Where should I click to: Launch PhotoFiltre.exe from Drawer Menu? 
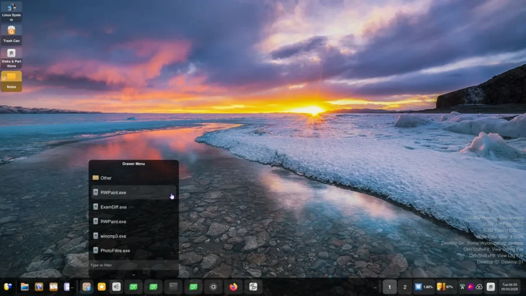(134, 250)
